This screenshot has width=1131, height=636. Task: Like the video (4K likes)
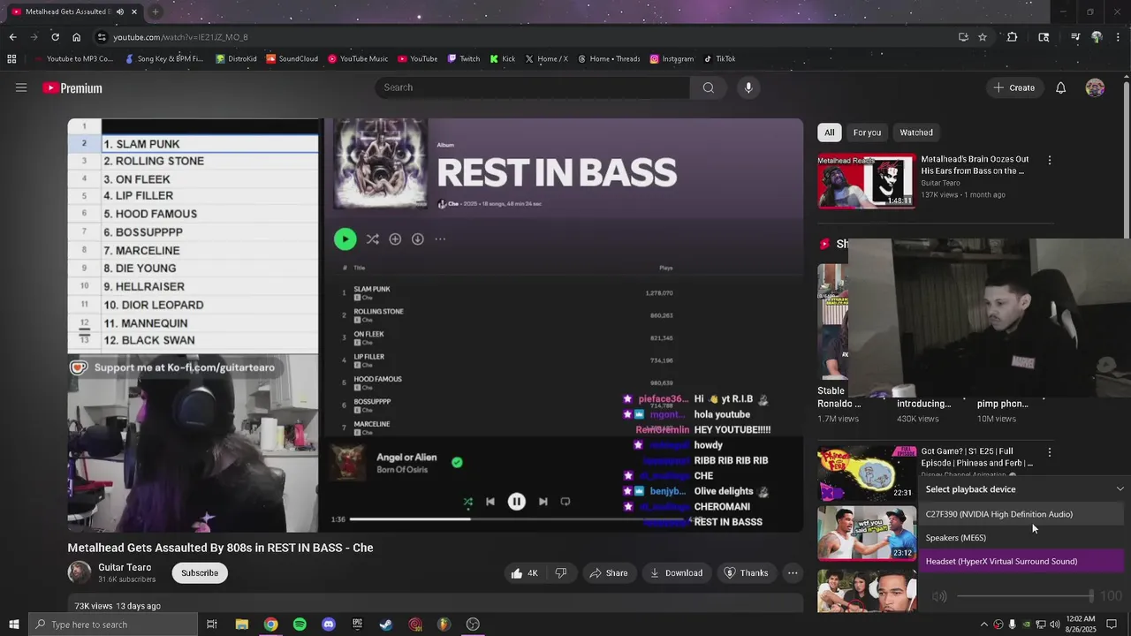click(524, 573)
